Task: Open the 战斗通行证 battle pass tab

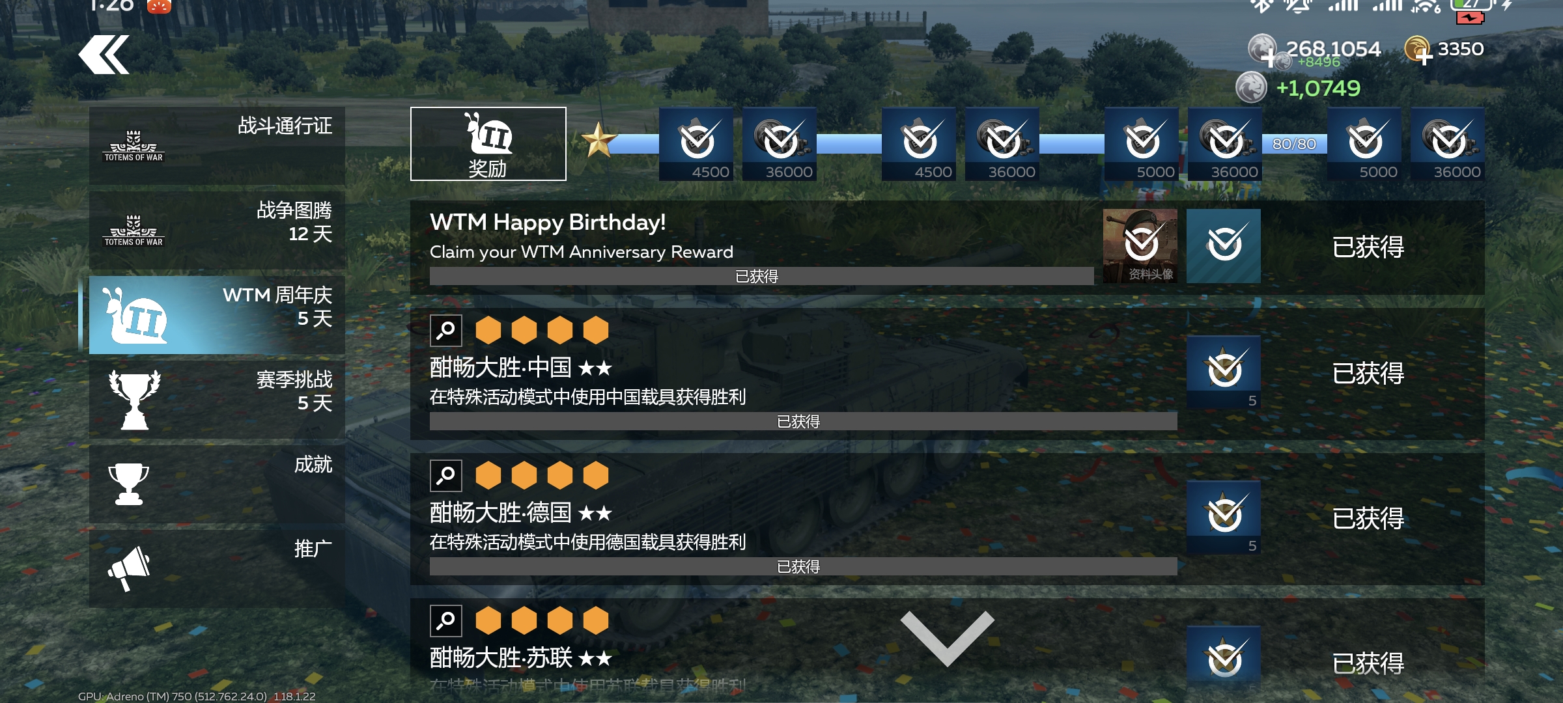Action: [x=217, y=146]
